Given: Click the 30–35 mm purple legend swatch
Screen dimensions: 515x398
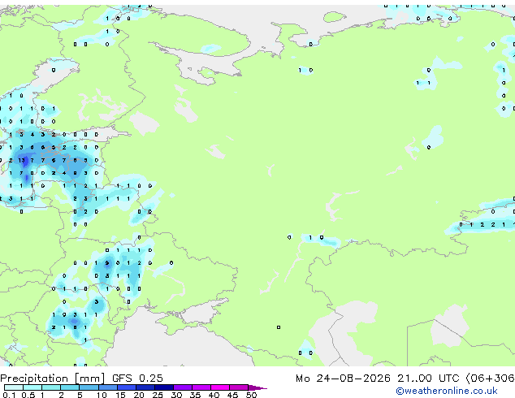Looking at the screenshot, I should pyautogui.click(x=182, y=387).
